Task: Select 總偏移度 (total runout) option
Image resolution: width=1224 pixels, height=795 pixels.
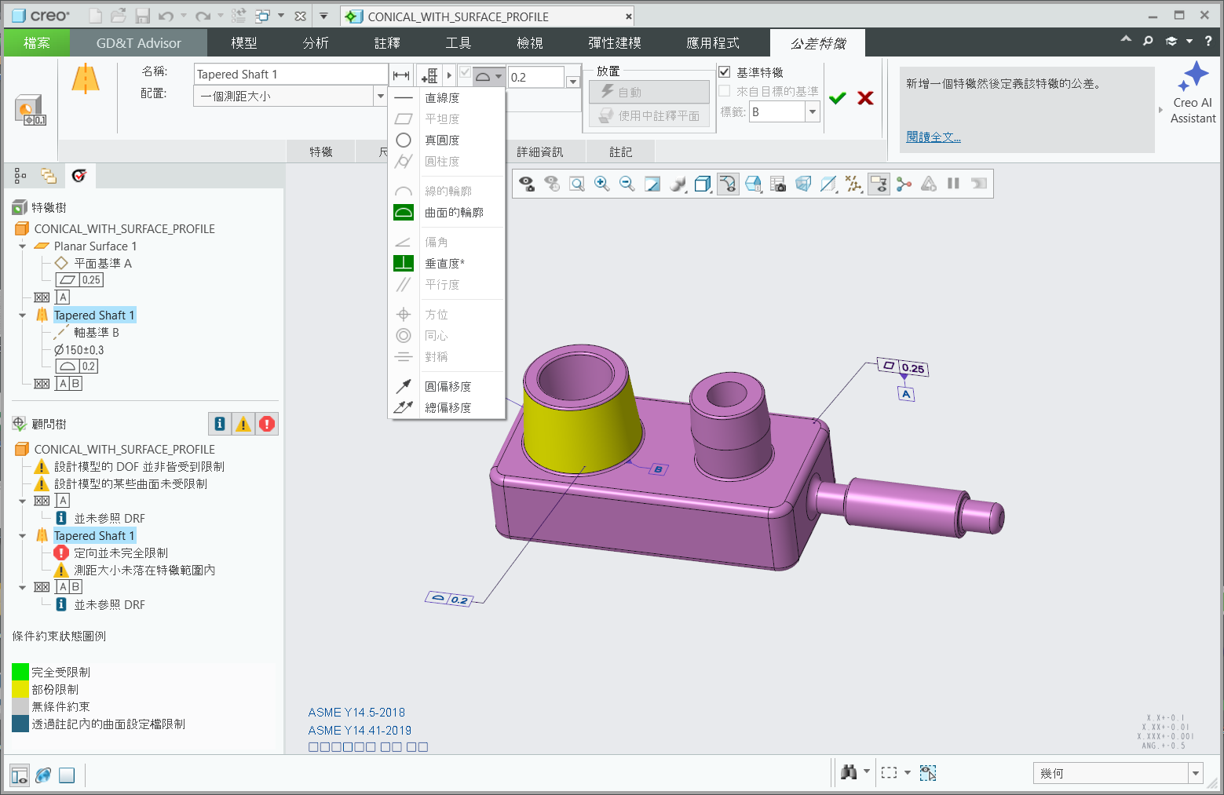Action: pyautogui.click(x=446, y=408)
